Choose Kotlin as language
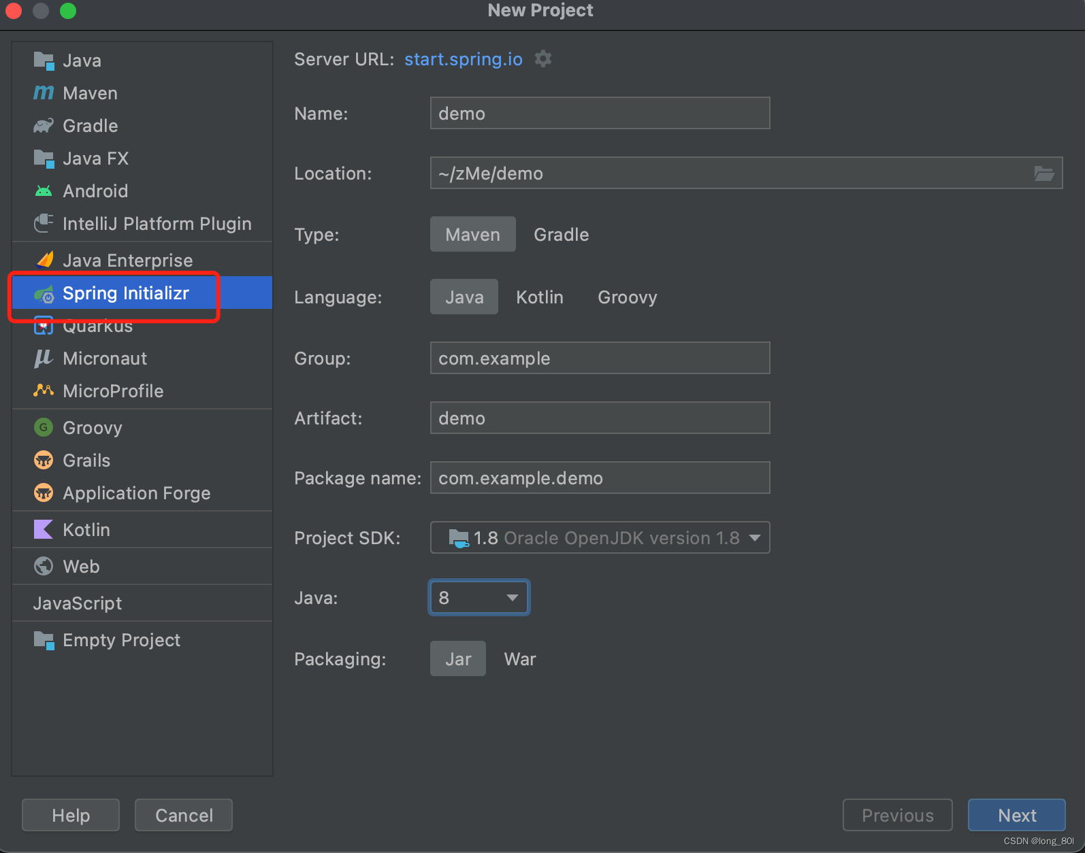This screenshot has height=853, width=1085. (540, 297)
